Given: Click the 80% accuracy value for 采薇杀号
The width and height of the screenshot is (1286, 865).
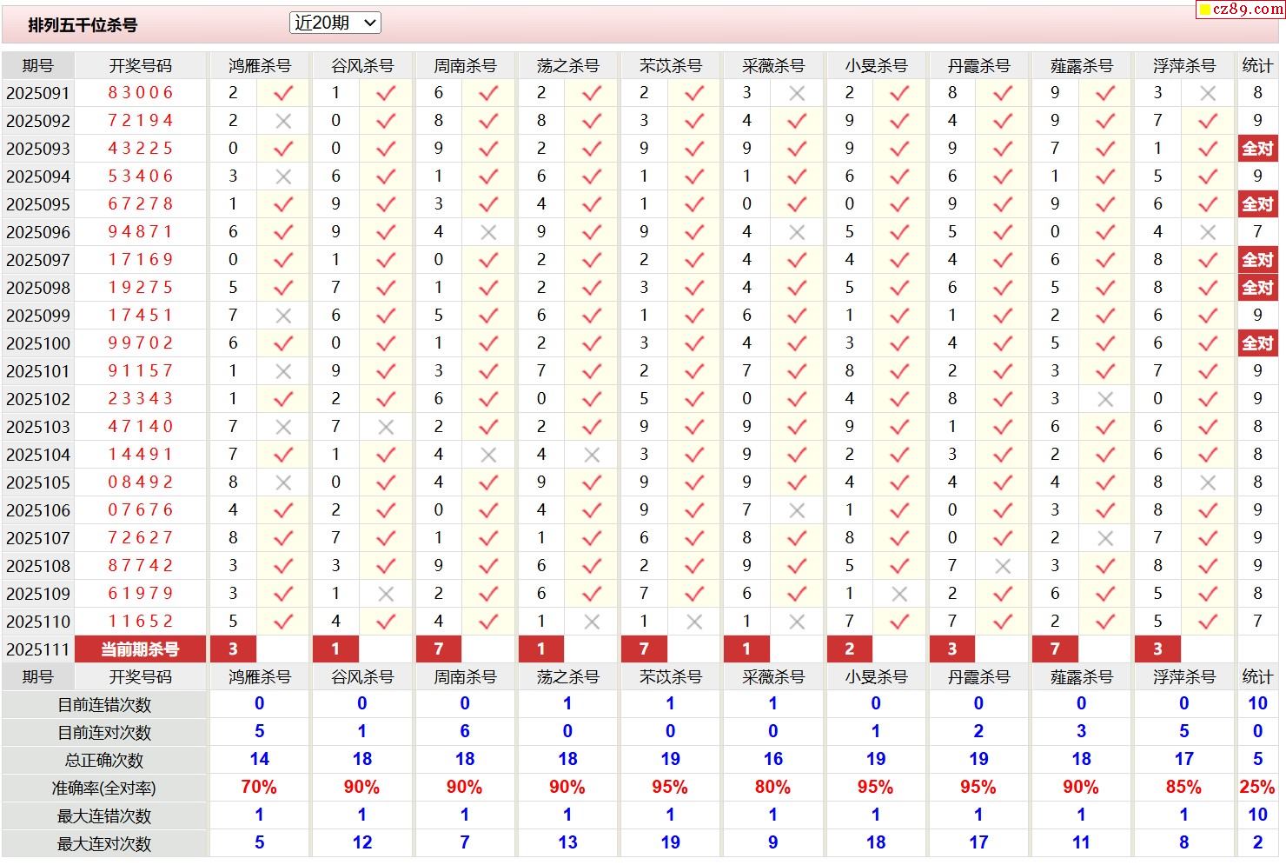Looking at the screenshot, I should pos(772,788).
